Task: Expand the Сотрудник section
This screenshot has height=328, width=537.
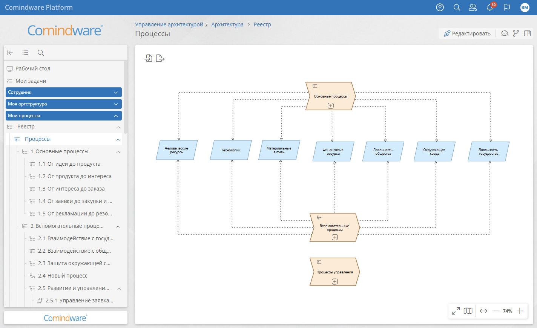Action: [116, 92]
